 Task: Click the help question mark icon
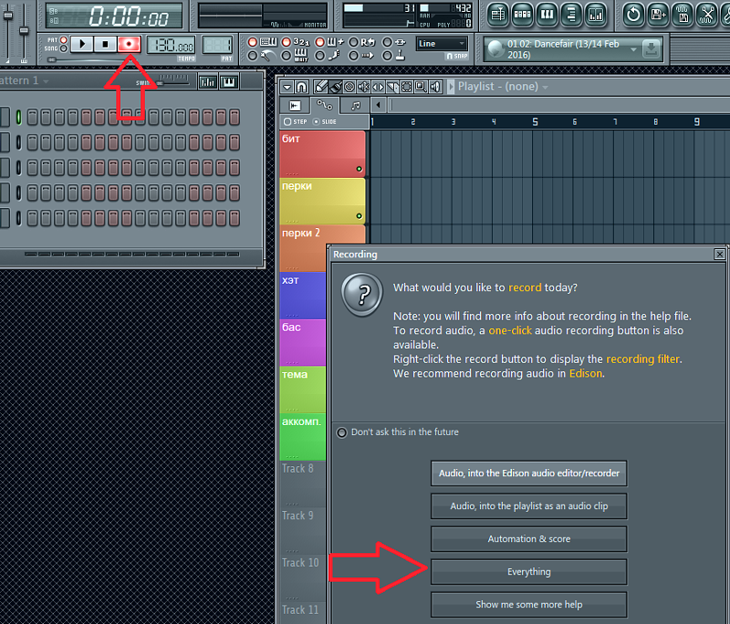362,294
